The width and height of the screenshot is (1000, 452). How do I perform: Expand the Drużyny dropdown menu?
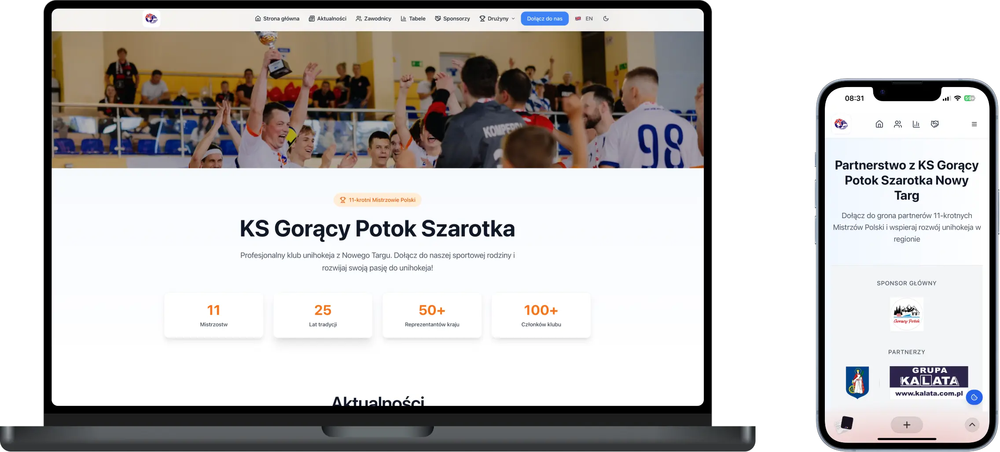(497, 18)
